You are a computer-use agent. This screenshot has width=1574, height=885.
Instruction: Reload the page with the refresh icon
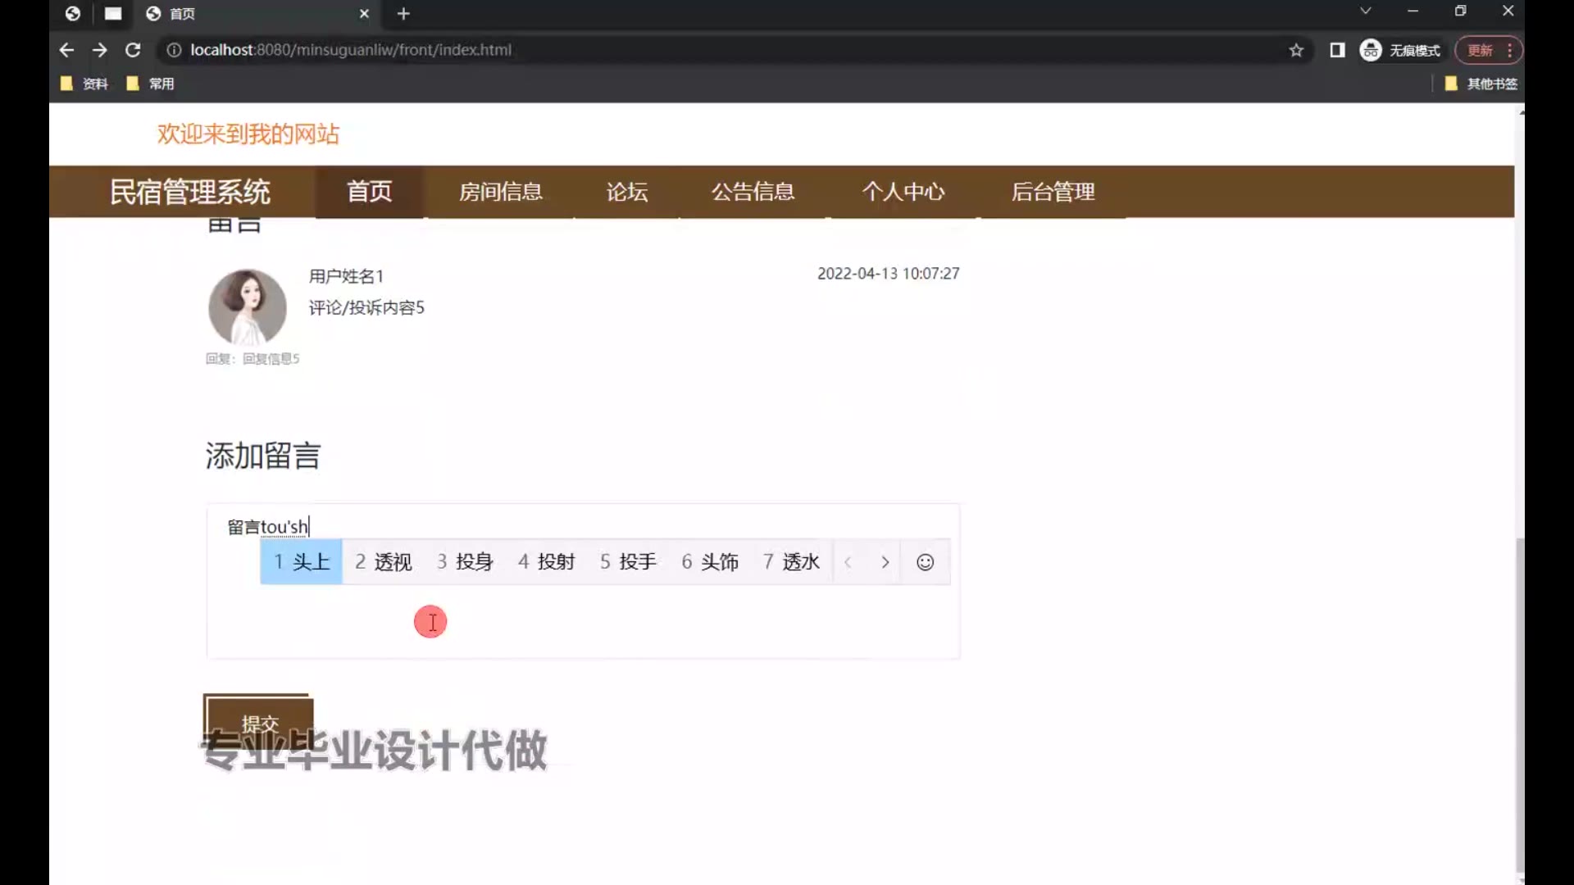[133, 50]
